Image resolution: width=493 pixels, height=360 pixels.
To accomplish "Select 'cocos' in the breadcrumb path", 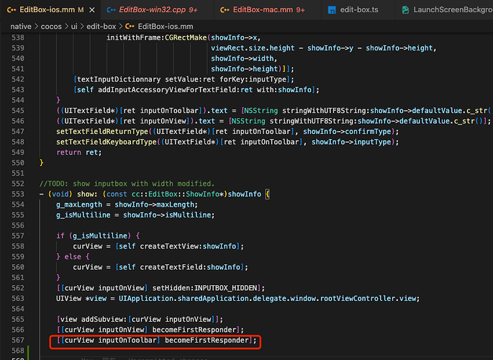I will click(51, 27).
